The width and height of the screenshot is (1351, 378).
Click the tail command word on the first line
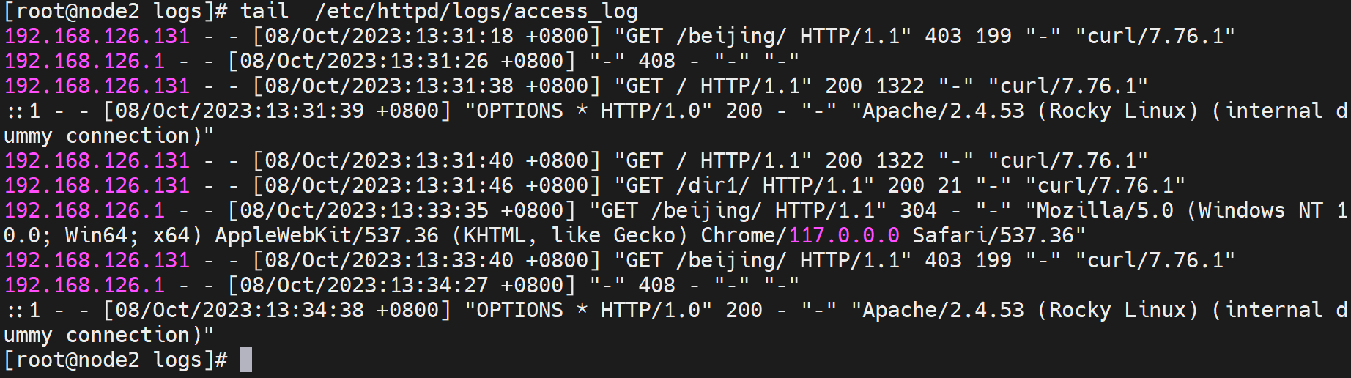[x=264, y=11]
